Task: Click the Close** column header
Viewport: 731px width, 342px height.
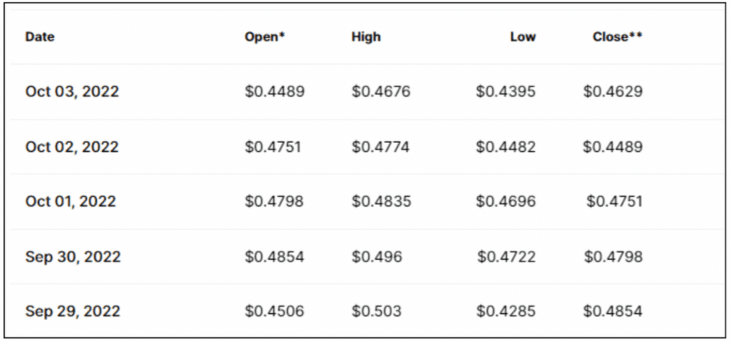Action: tap(617, 37)
